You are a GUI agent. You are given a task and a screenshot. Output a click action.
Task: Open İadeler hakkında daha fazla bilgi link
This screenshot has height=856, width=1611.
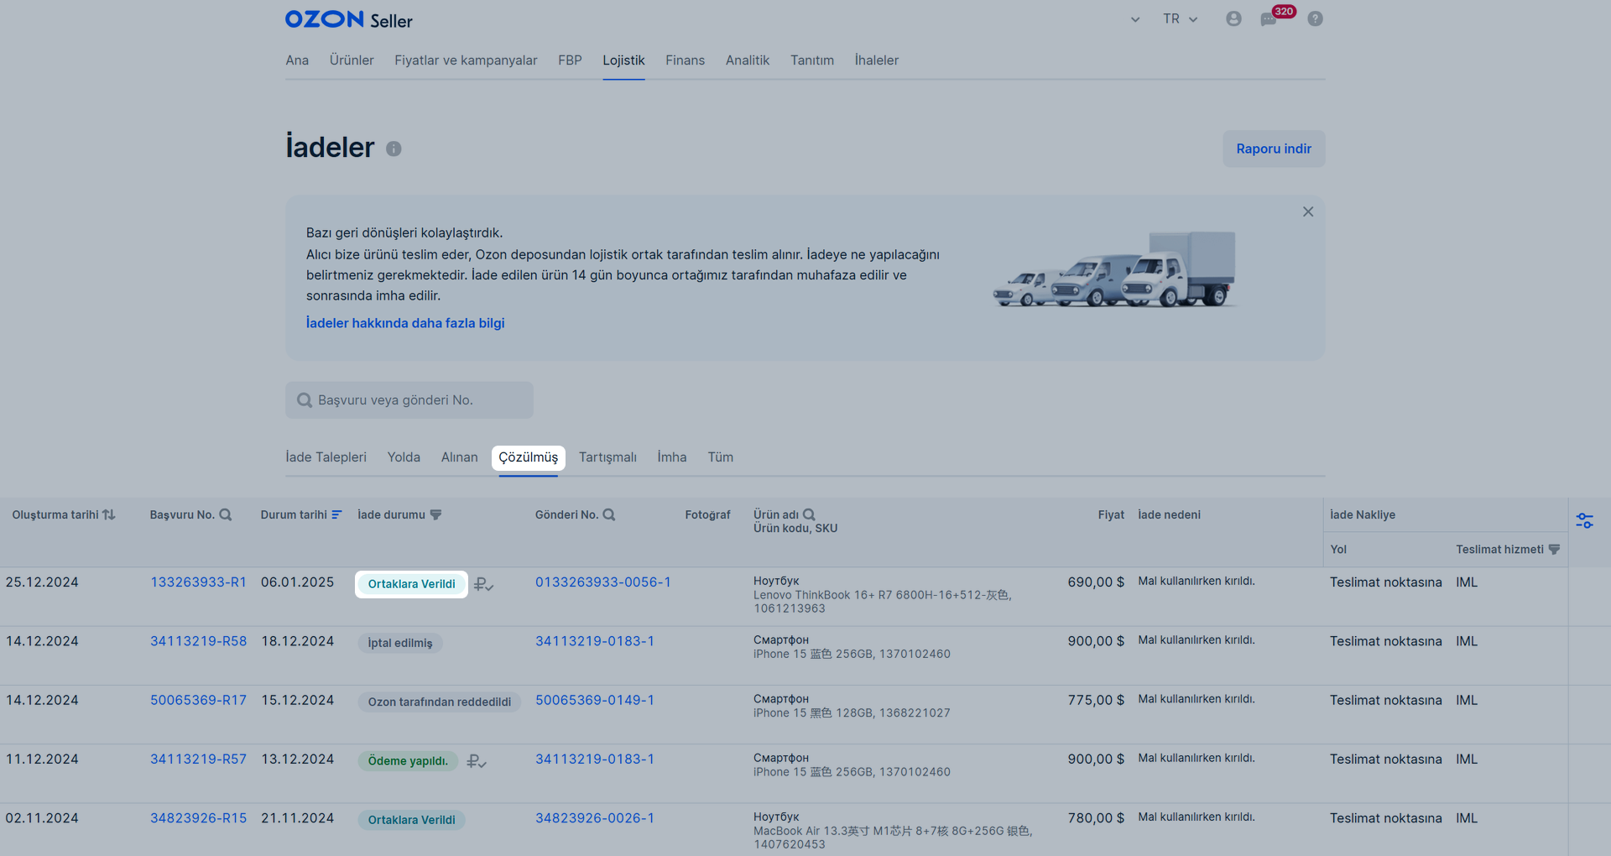(405, 323)
